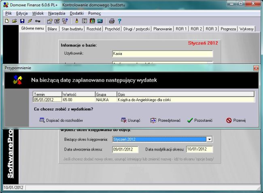The image size is (263, 193).
Task: Click the Termin column header
Action: pyautogui.click(x=47, y=94)
